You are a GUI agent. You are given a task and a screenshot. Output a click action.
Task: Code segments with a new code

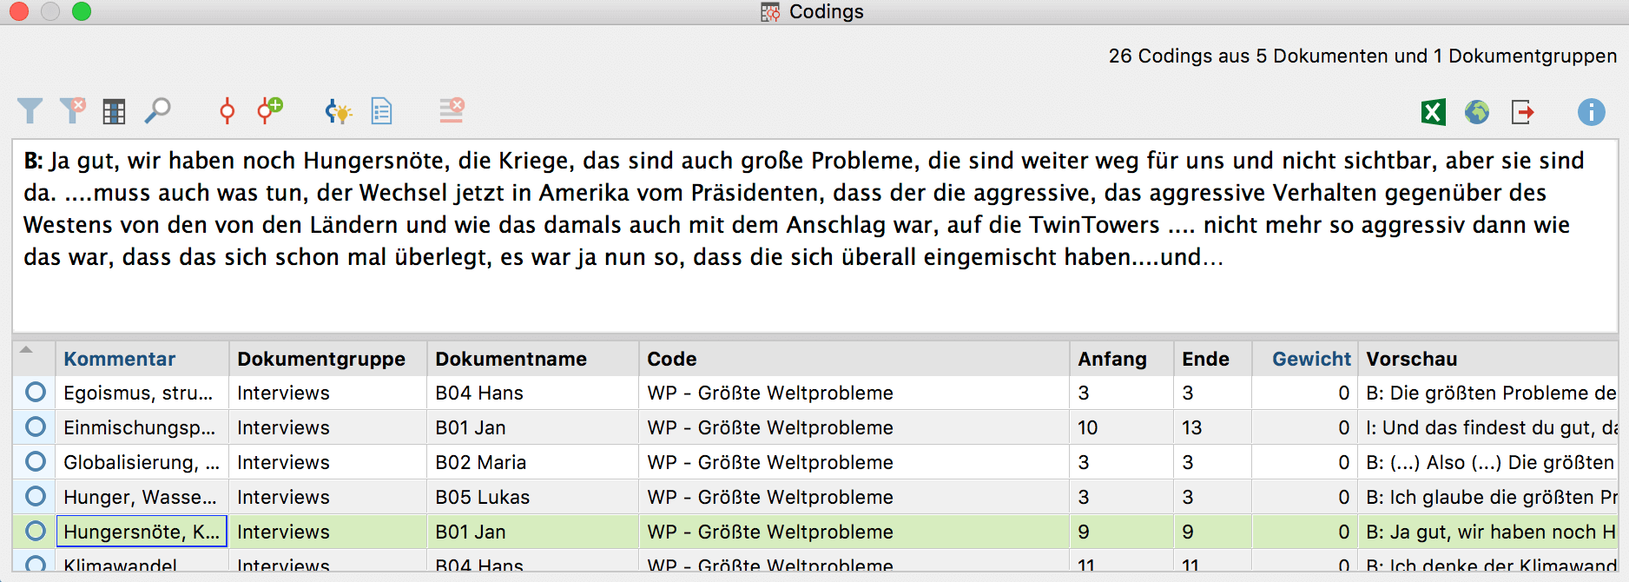270,110
